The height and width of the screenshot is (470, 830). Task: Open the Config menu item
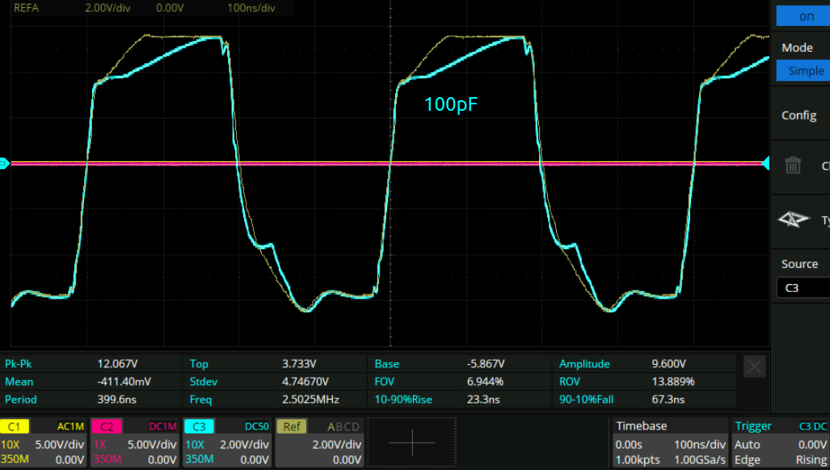point(798,115)
